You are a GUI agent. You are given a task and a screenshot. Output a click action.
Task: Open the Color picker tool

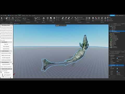tap(54, 19)
